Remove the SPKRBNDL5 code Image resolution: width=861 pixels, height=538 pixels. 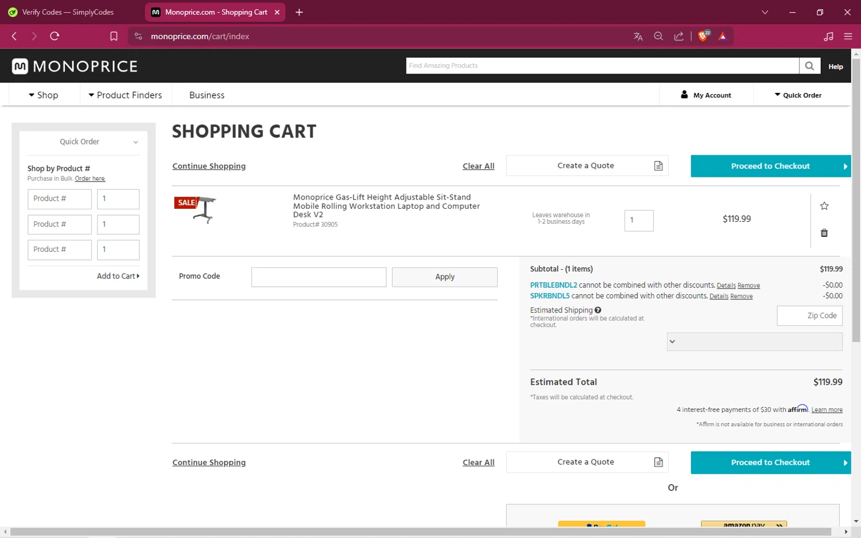(741, 297)
